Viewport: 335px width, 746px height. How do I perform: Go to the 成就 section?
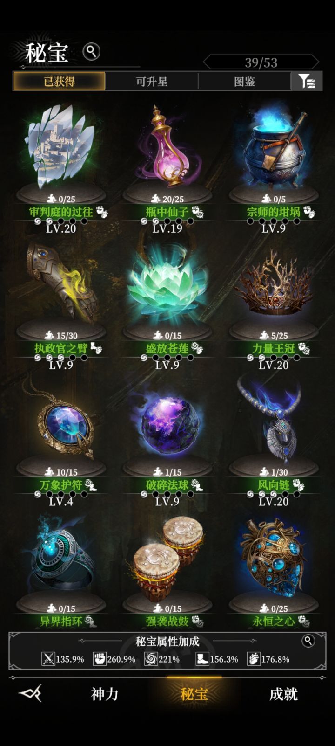click(x=283, y=694)
